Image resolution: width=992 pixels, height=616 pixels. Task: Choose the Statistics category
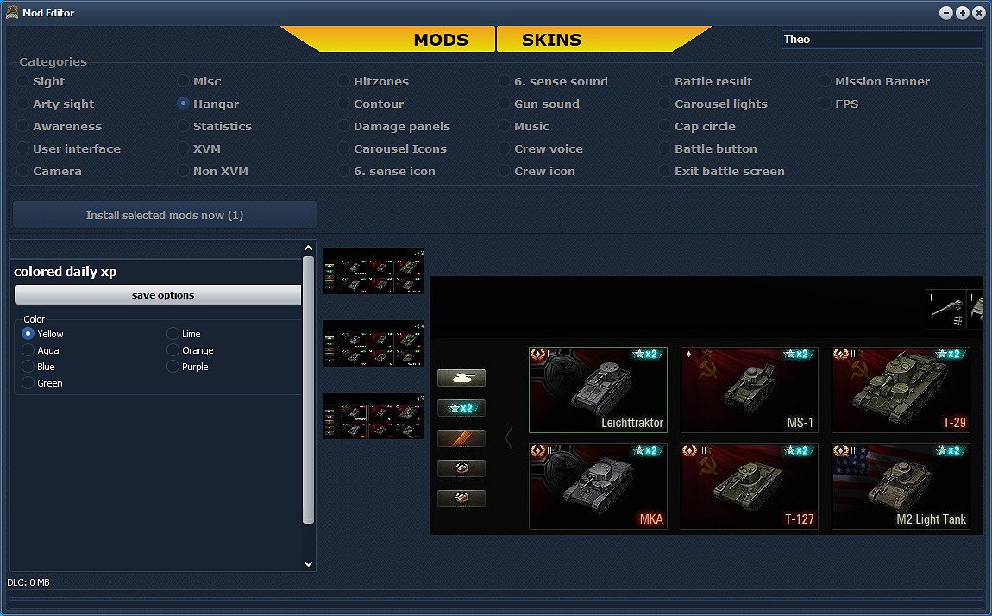point(182,126)
